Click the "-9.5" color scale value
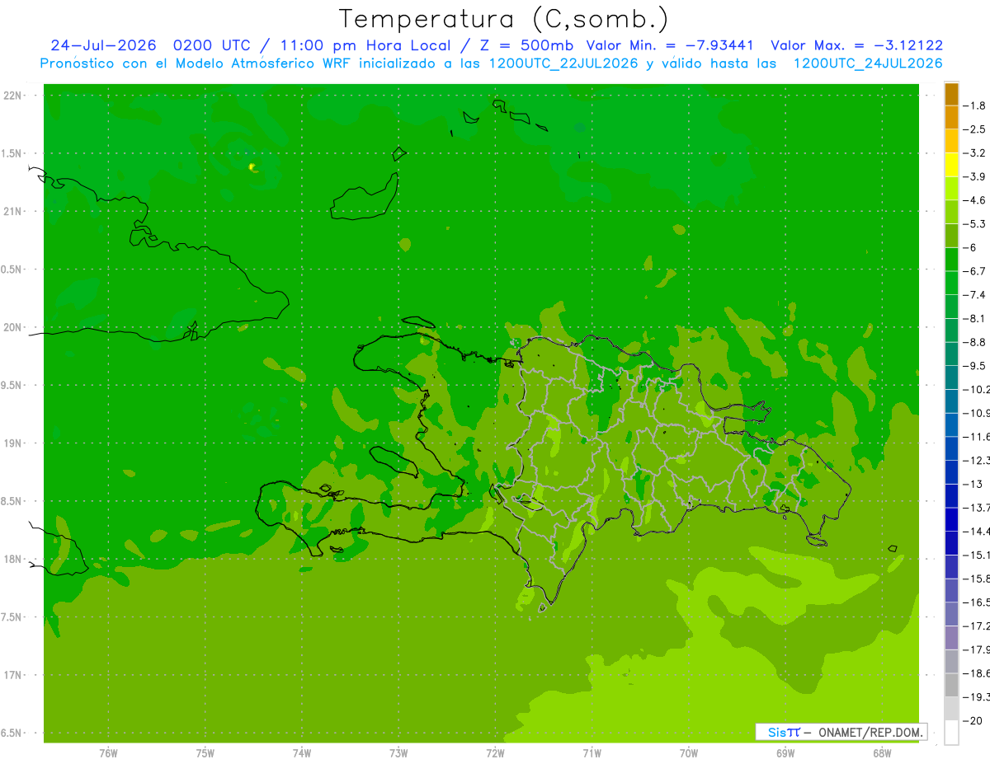 pos(974,365)
